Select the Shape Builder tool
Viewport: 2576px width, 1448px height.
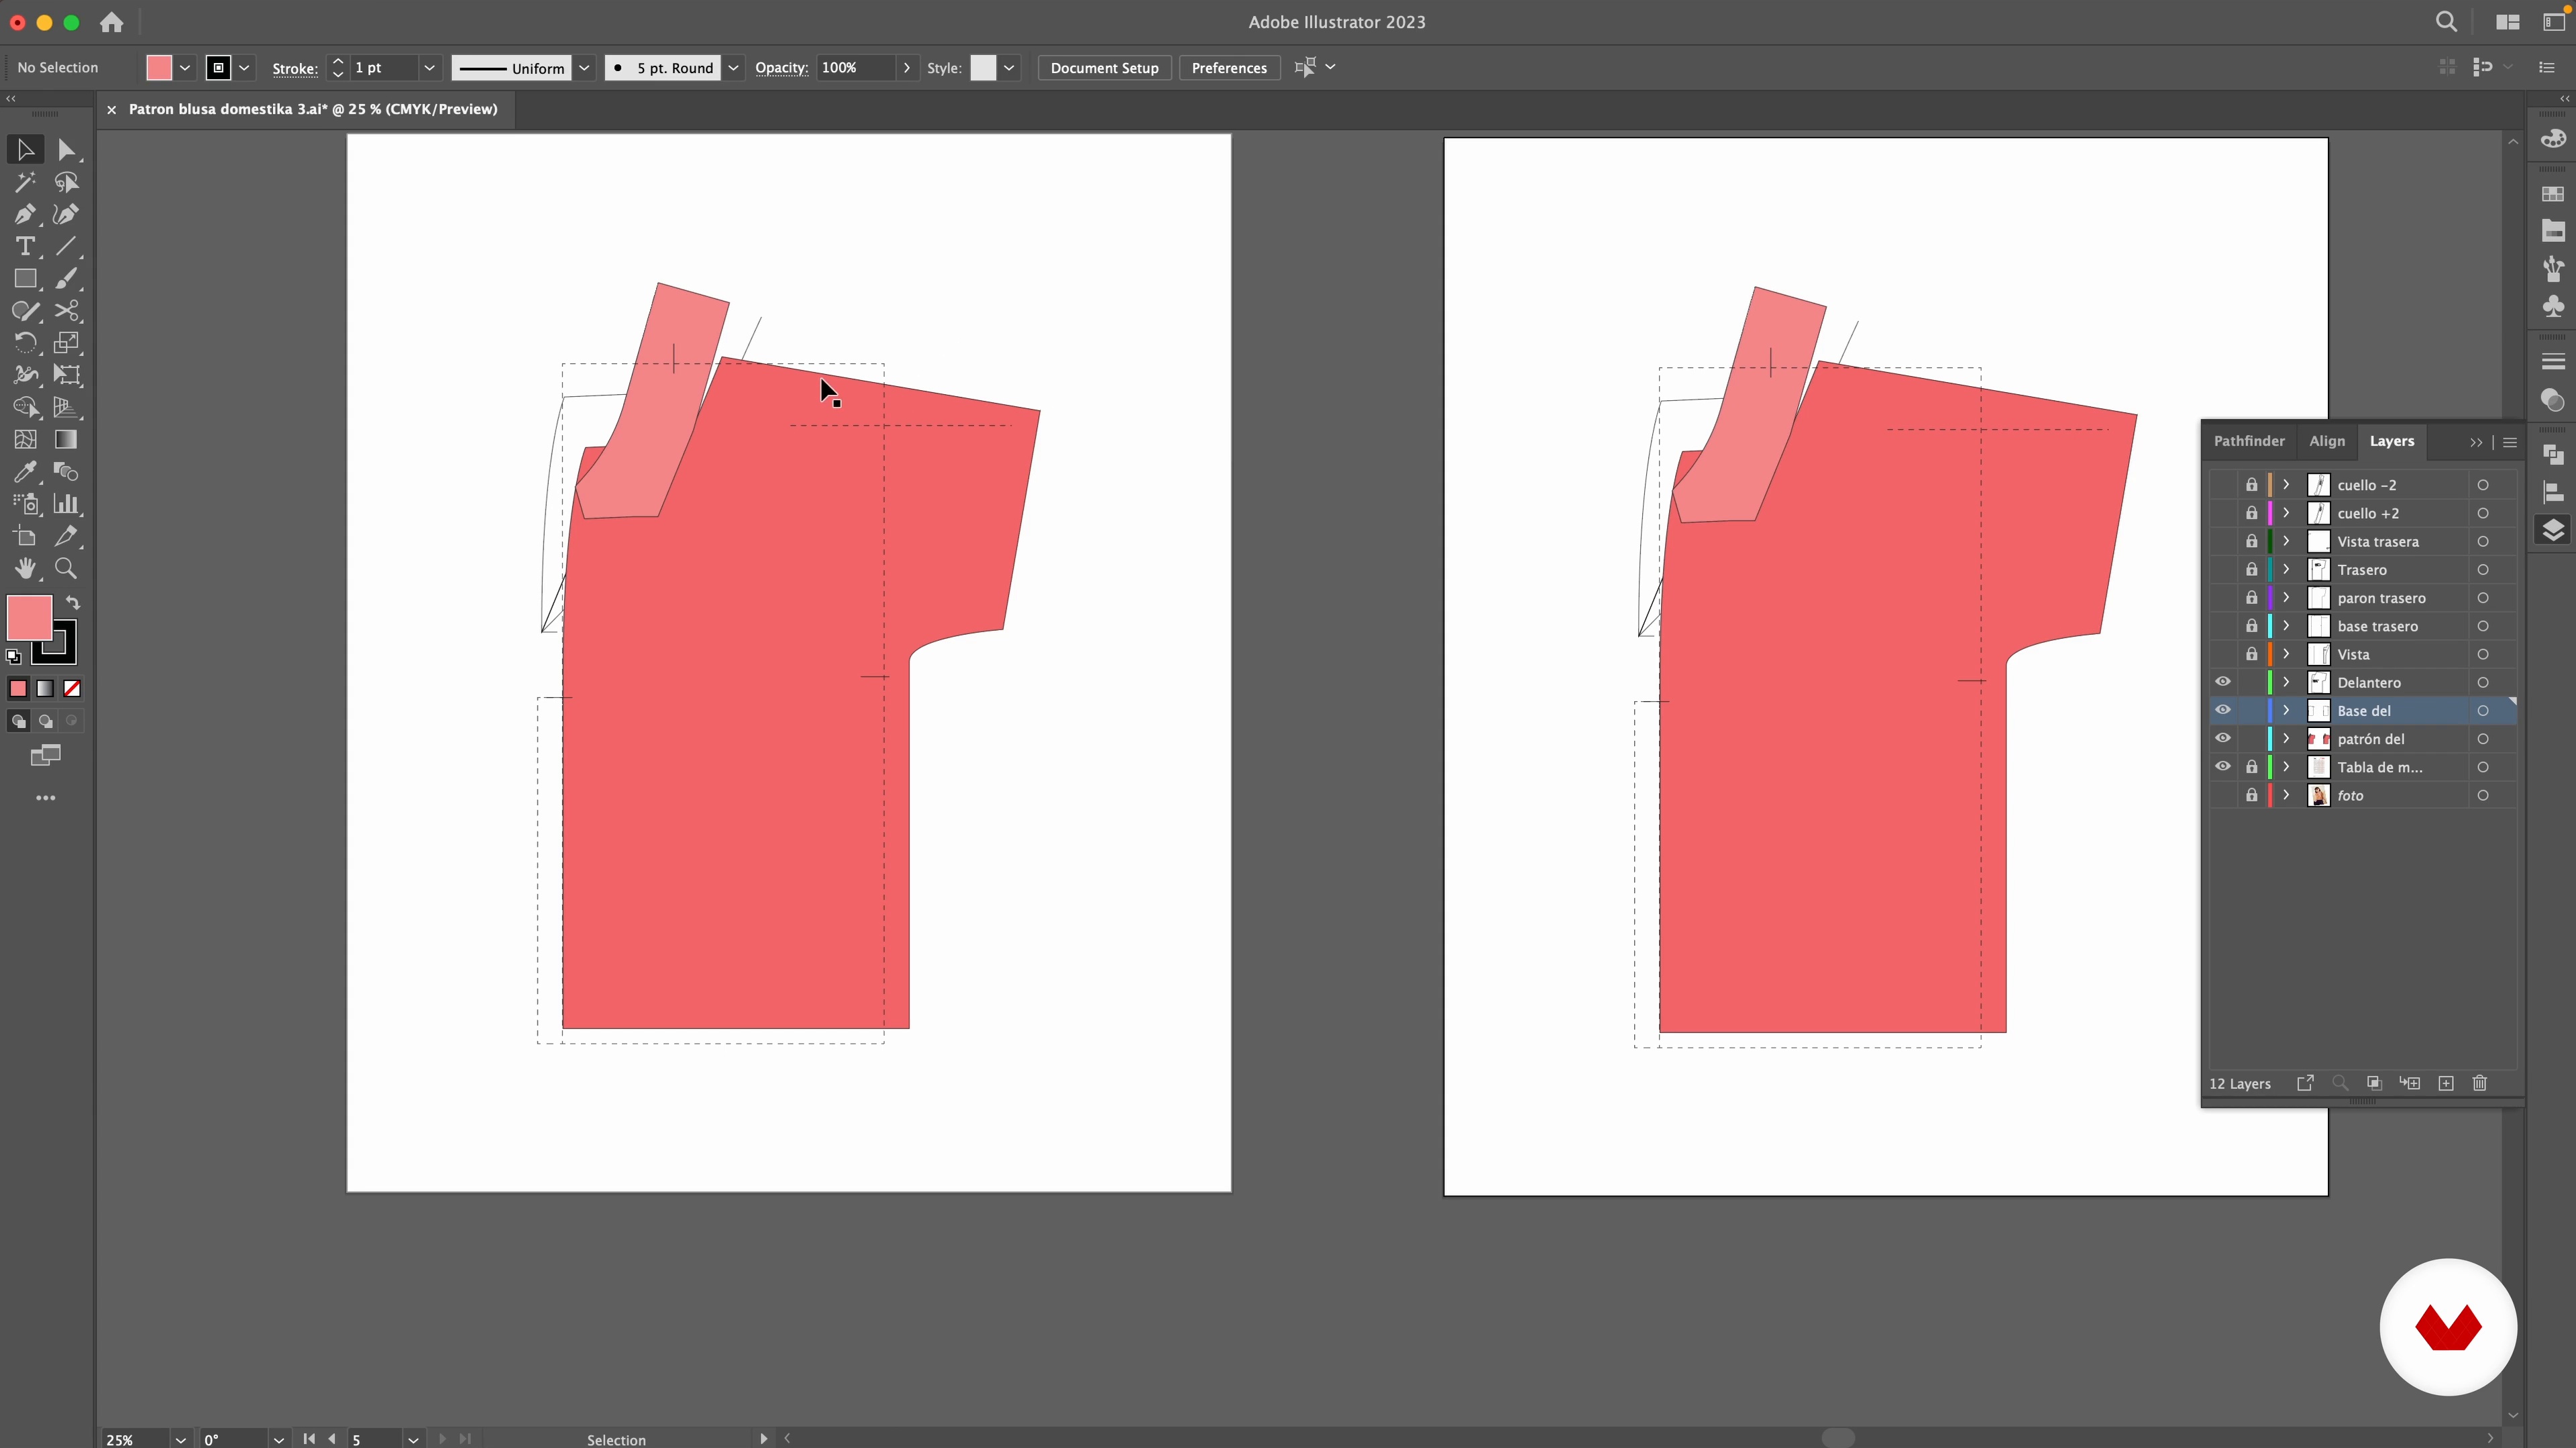(25, 407)
